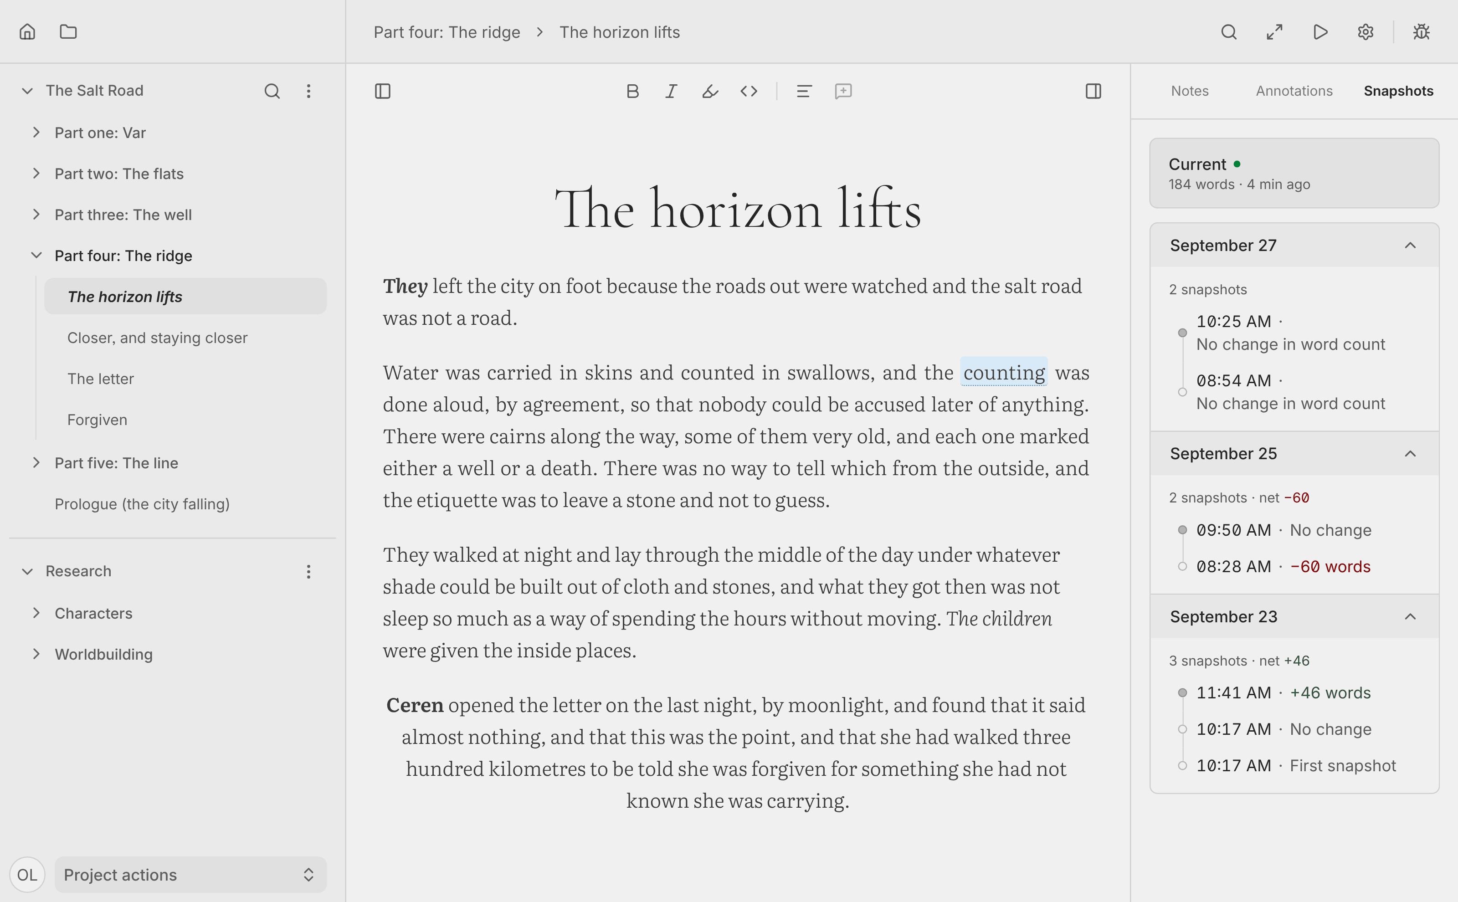
Task: Open Research section more options menu
Action: [x=308, y=572]
